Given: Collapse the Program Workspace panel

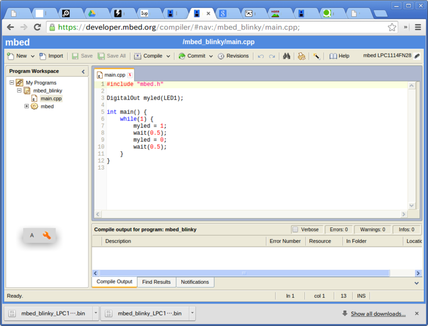Looking at the screenshot, I should [83, 72].
